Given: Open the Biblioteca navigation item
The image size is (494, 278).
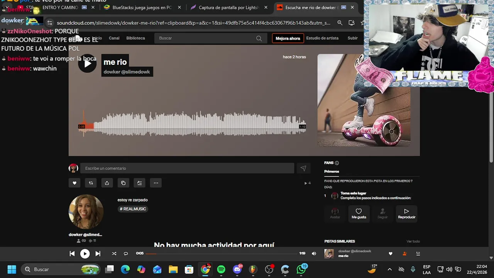Looking at the screenshot, I should coord(135,38).
